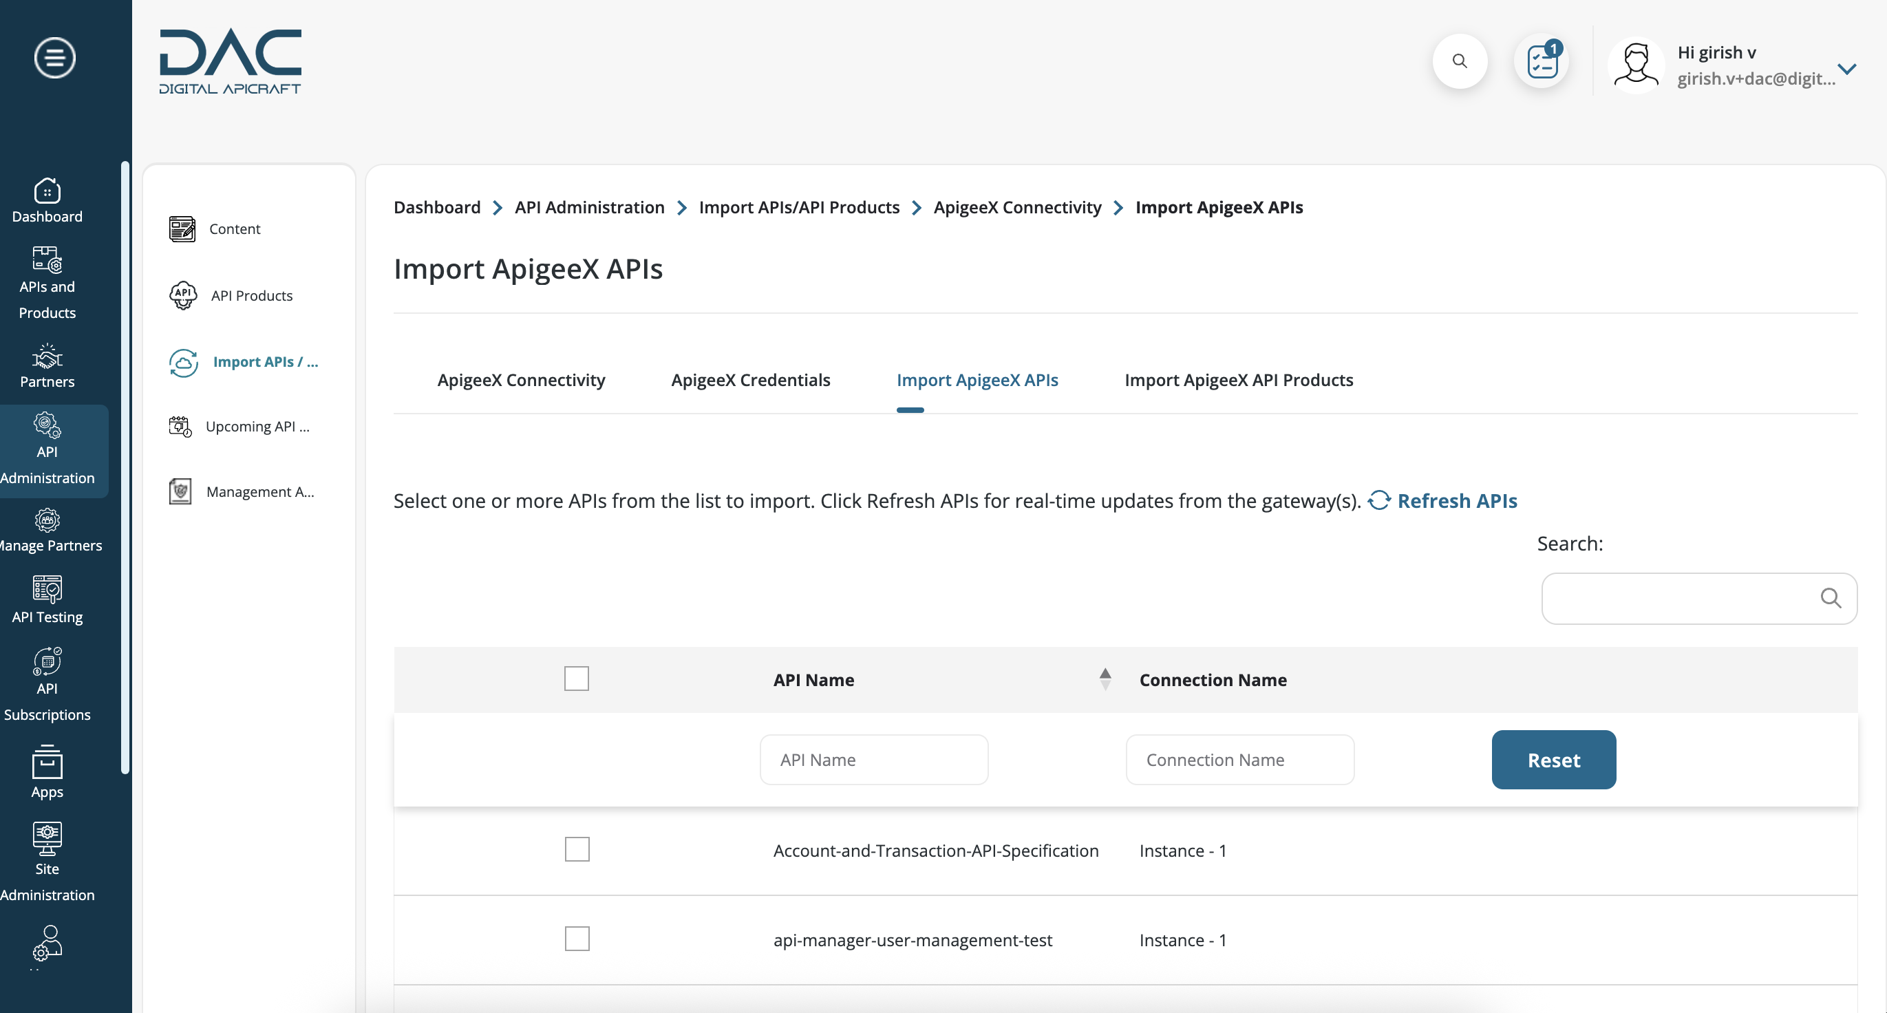This screenshot has width=1887, height=1013.
Task: Open Content submenu item
Action: coord(215,228)
